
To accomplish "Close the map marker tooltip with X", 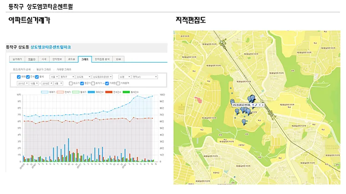I will (263, 105).
